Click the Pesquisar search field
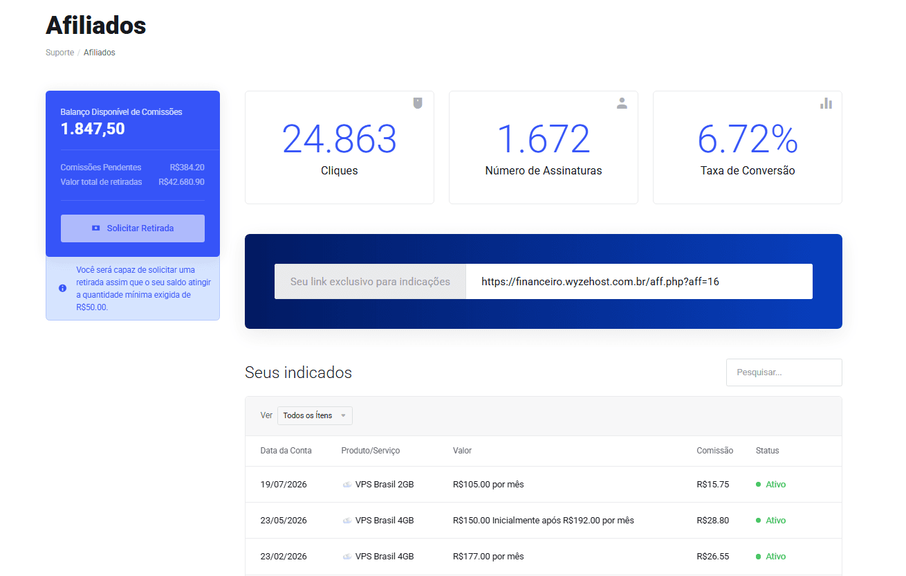 click(784, 372)
